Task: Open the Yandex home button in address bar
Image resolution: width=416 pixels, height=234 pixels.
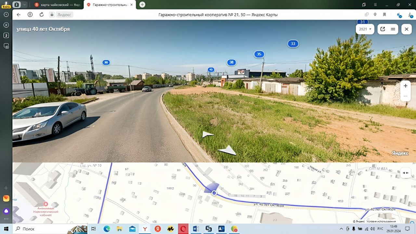Action: coord(30,15)
